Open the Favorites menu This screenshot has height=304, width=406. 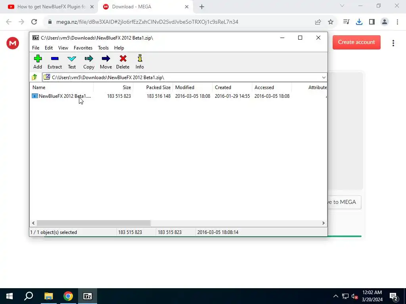(x=83, y=48)
